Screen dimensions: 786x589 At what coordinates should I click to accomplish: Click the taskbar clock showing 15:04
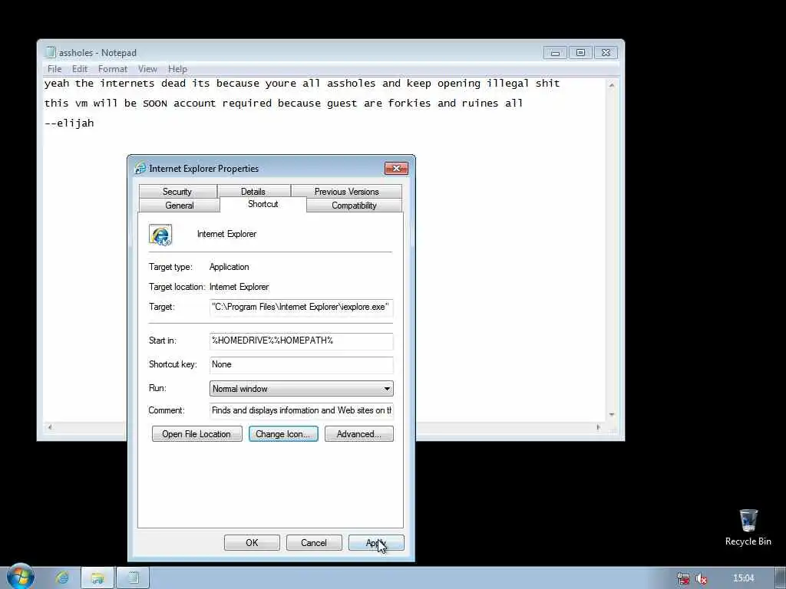[x=743, y=578]
